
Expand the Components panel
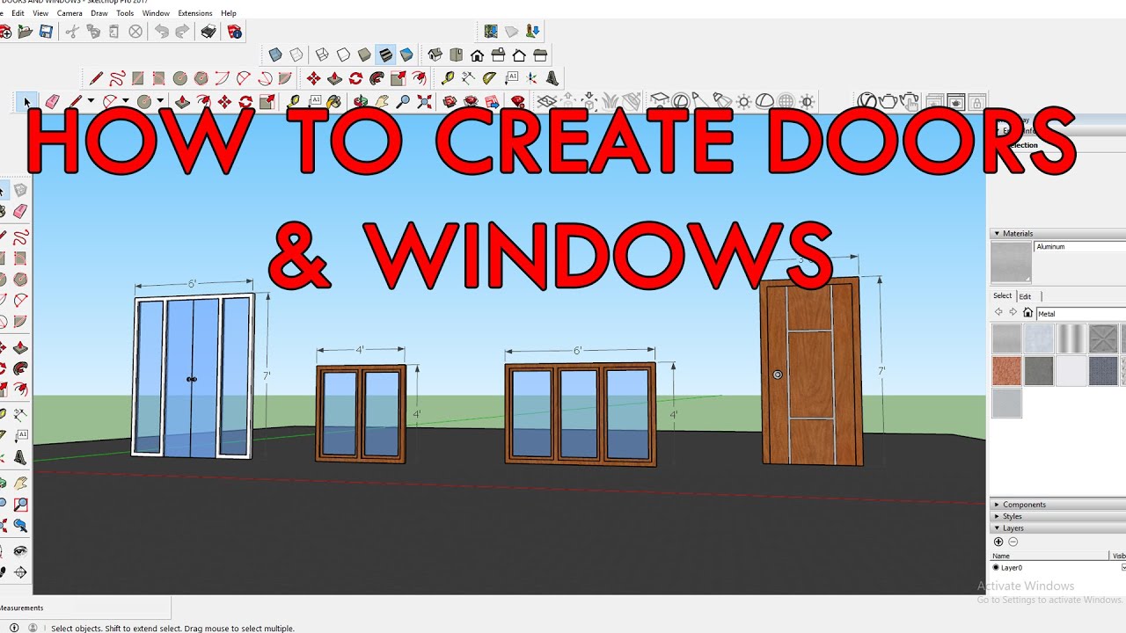pyautogui.click(x=997, y=505)
